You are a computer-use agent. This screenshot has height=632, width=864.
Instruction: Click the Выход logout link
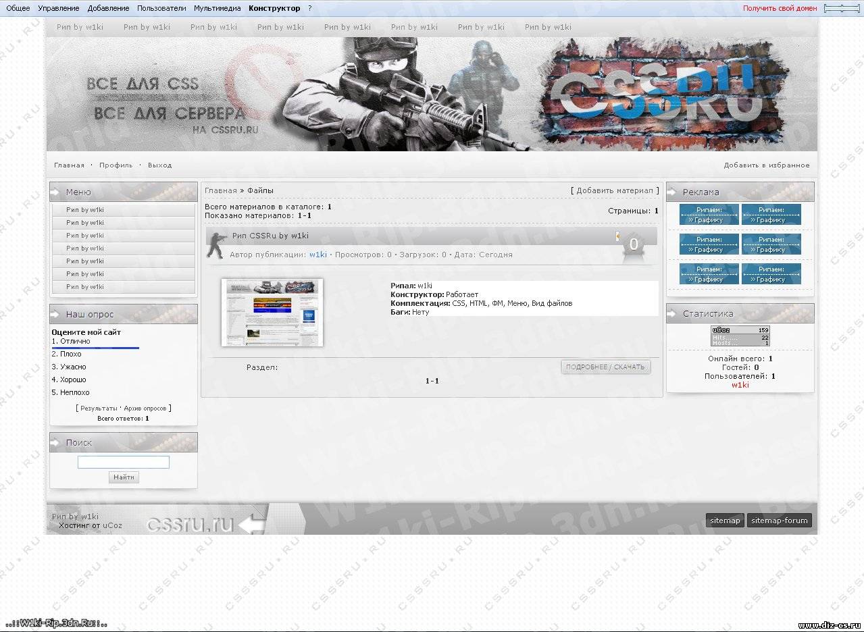coord(160,165)
